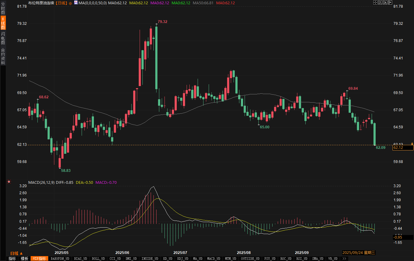Image resolution: width=414 pixels, height=261 pixels.
Task: Click the crosshair cursor icon at top right
Action: pos(375,2)
